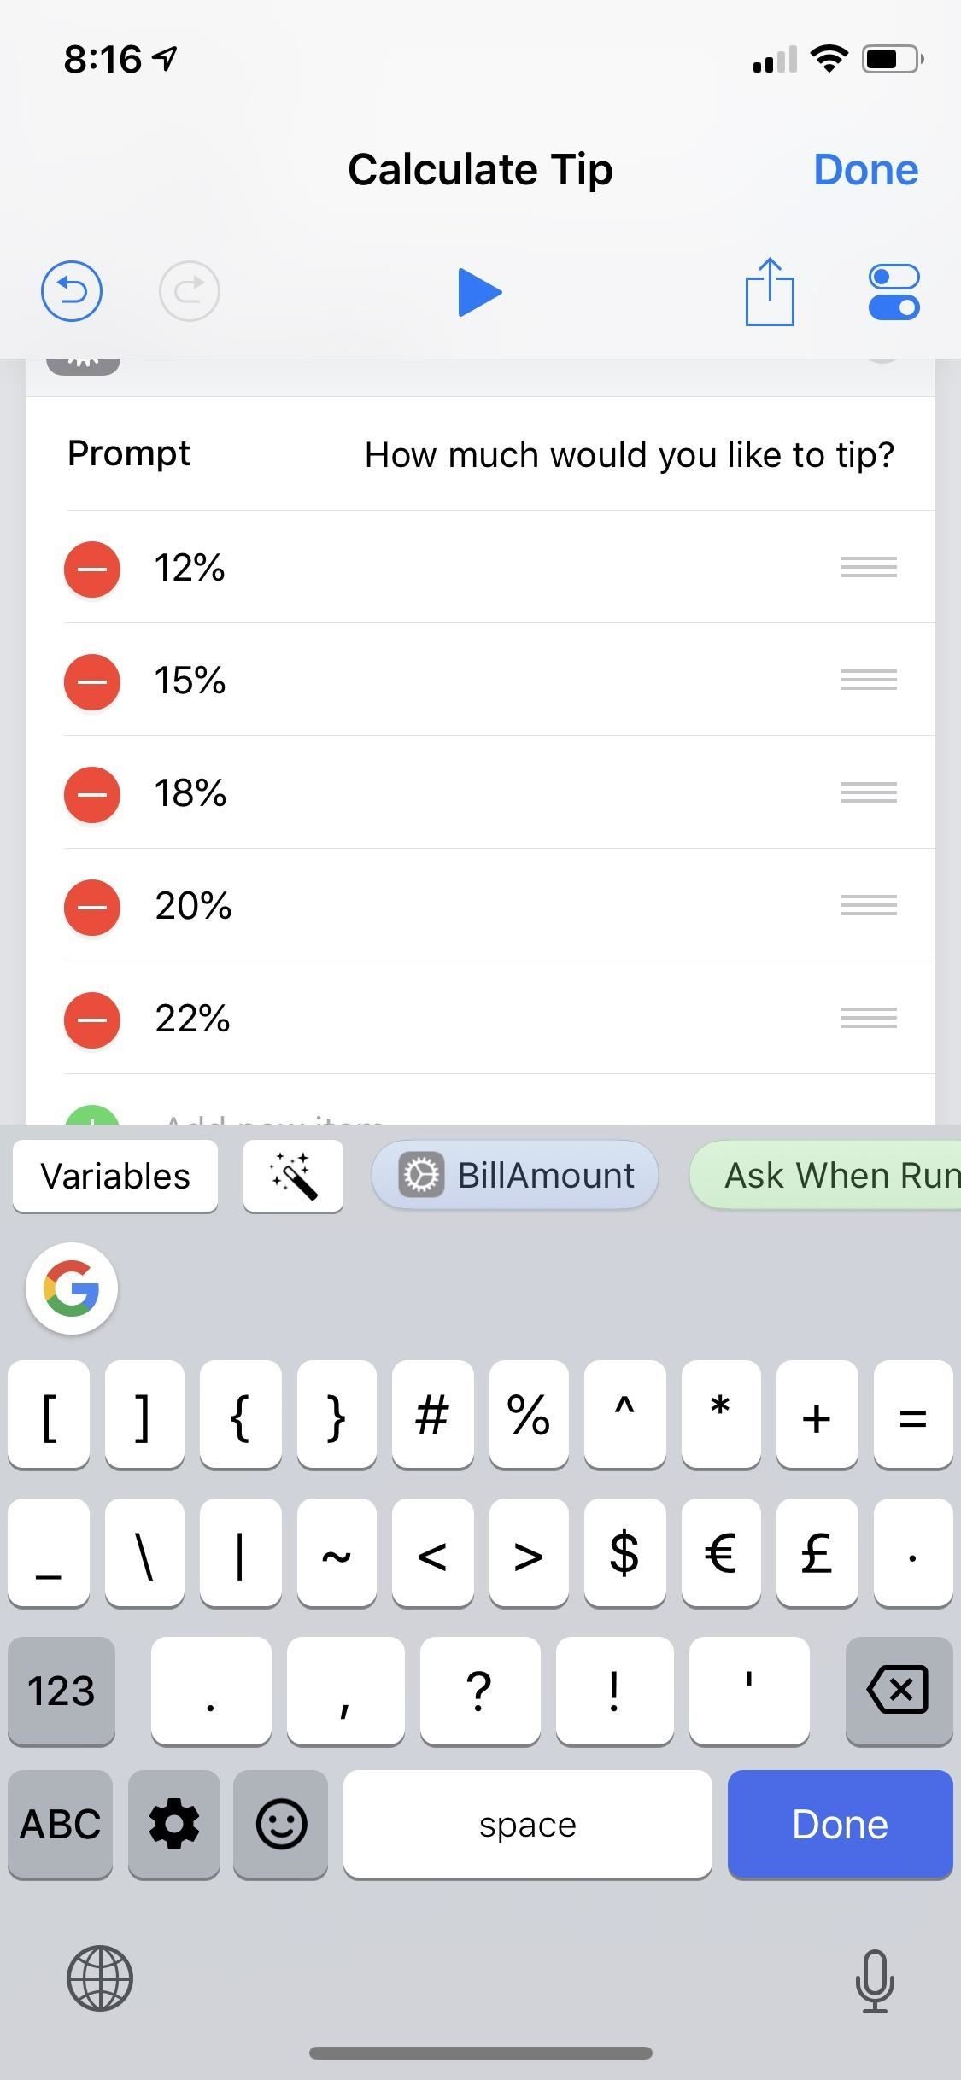This screenshot has width=961, height=2080.
Task: Tap the magic wand variable icon
Action: click(x=293, y=1176)
